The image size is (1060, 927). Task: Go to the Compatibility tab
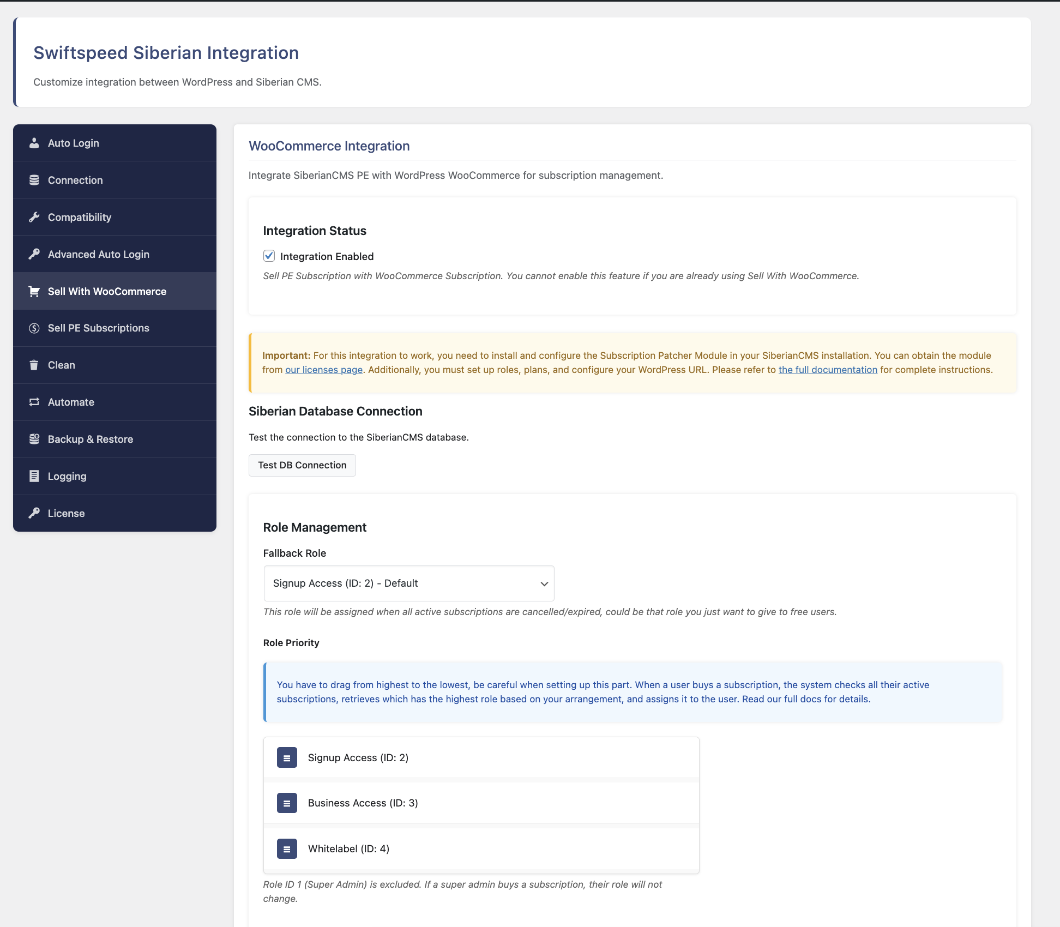click(115, 217)
